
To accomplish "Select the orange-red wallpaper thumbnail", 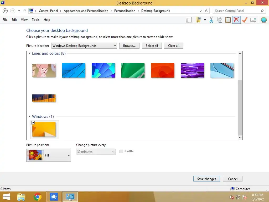I will tap(163, 70).
